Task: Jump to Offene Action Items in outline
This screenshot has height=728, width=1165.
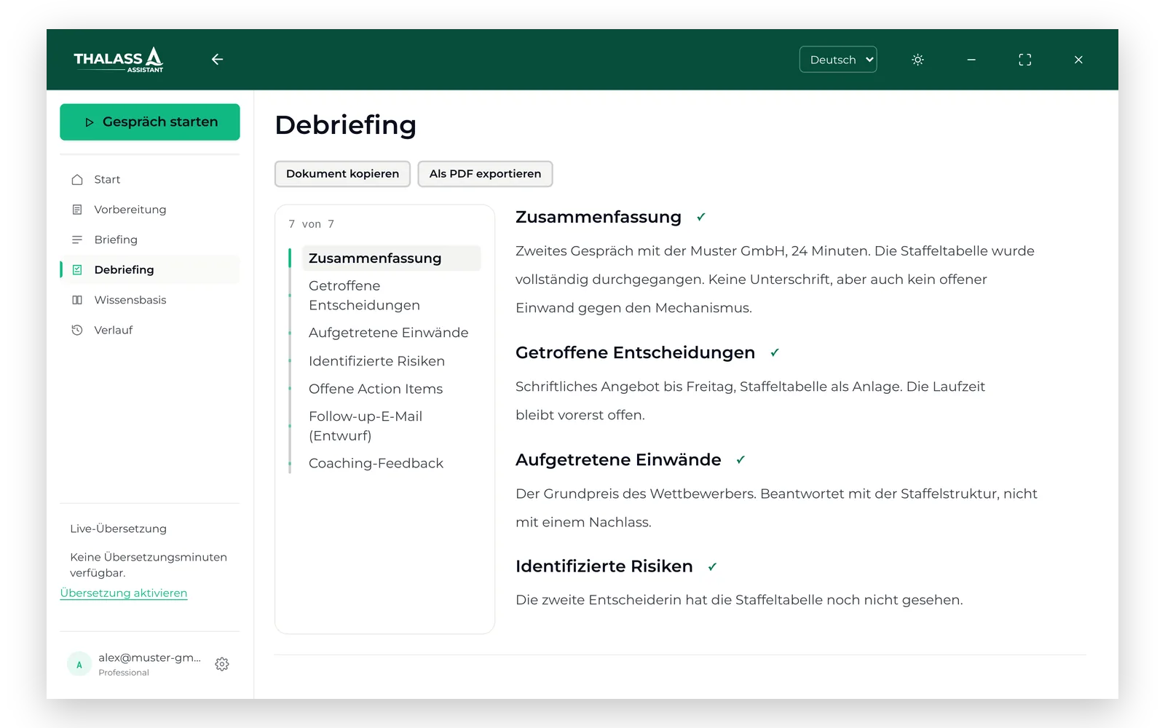Action: (x=391, y=389)
